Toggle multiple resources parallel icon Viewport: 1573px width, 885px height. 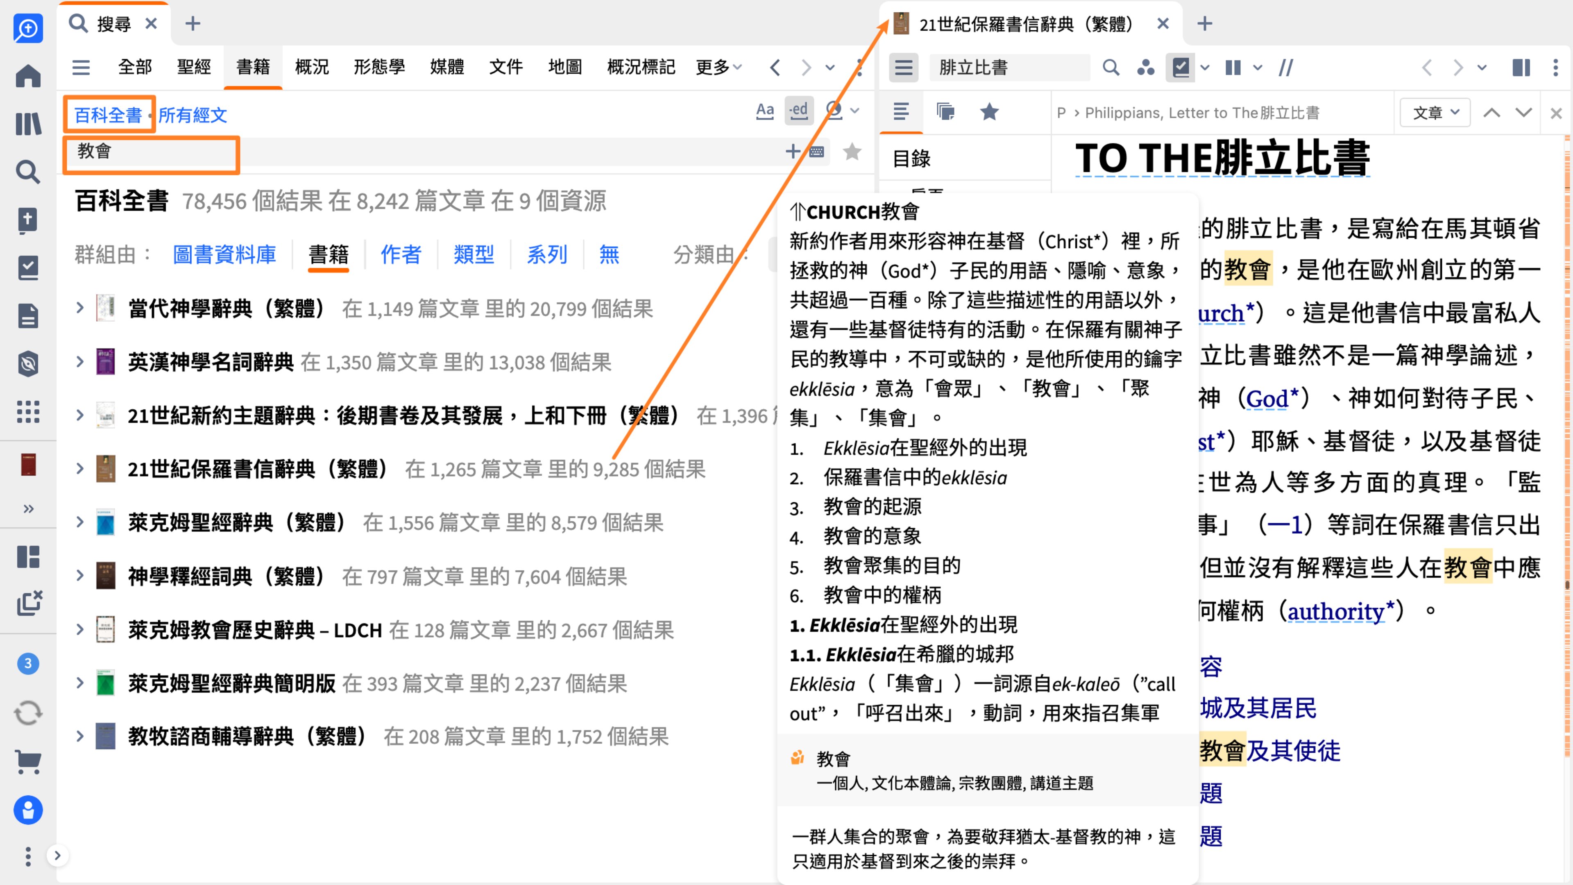[1233, 67]
